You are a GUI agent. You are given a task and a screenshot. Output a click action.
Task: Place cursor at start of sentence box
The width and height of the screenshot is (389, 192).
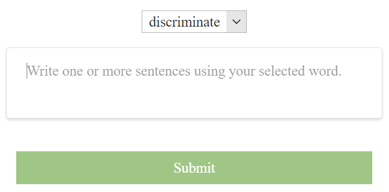point(27,71)
